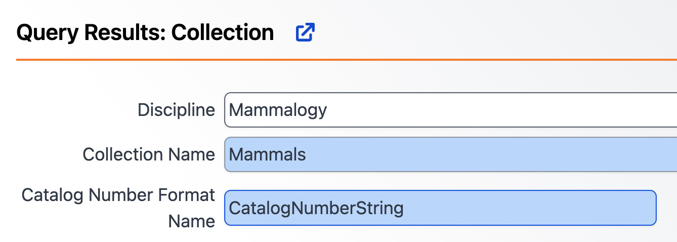
Task: Click the word Collection in the heading
Action: 223,33
